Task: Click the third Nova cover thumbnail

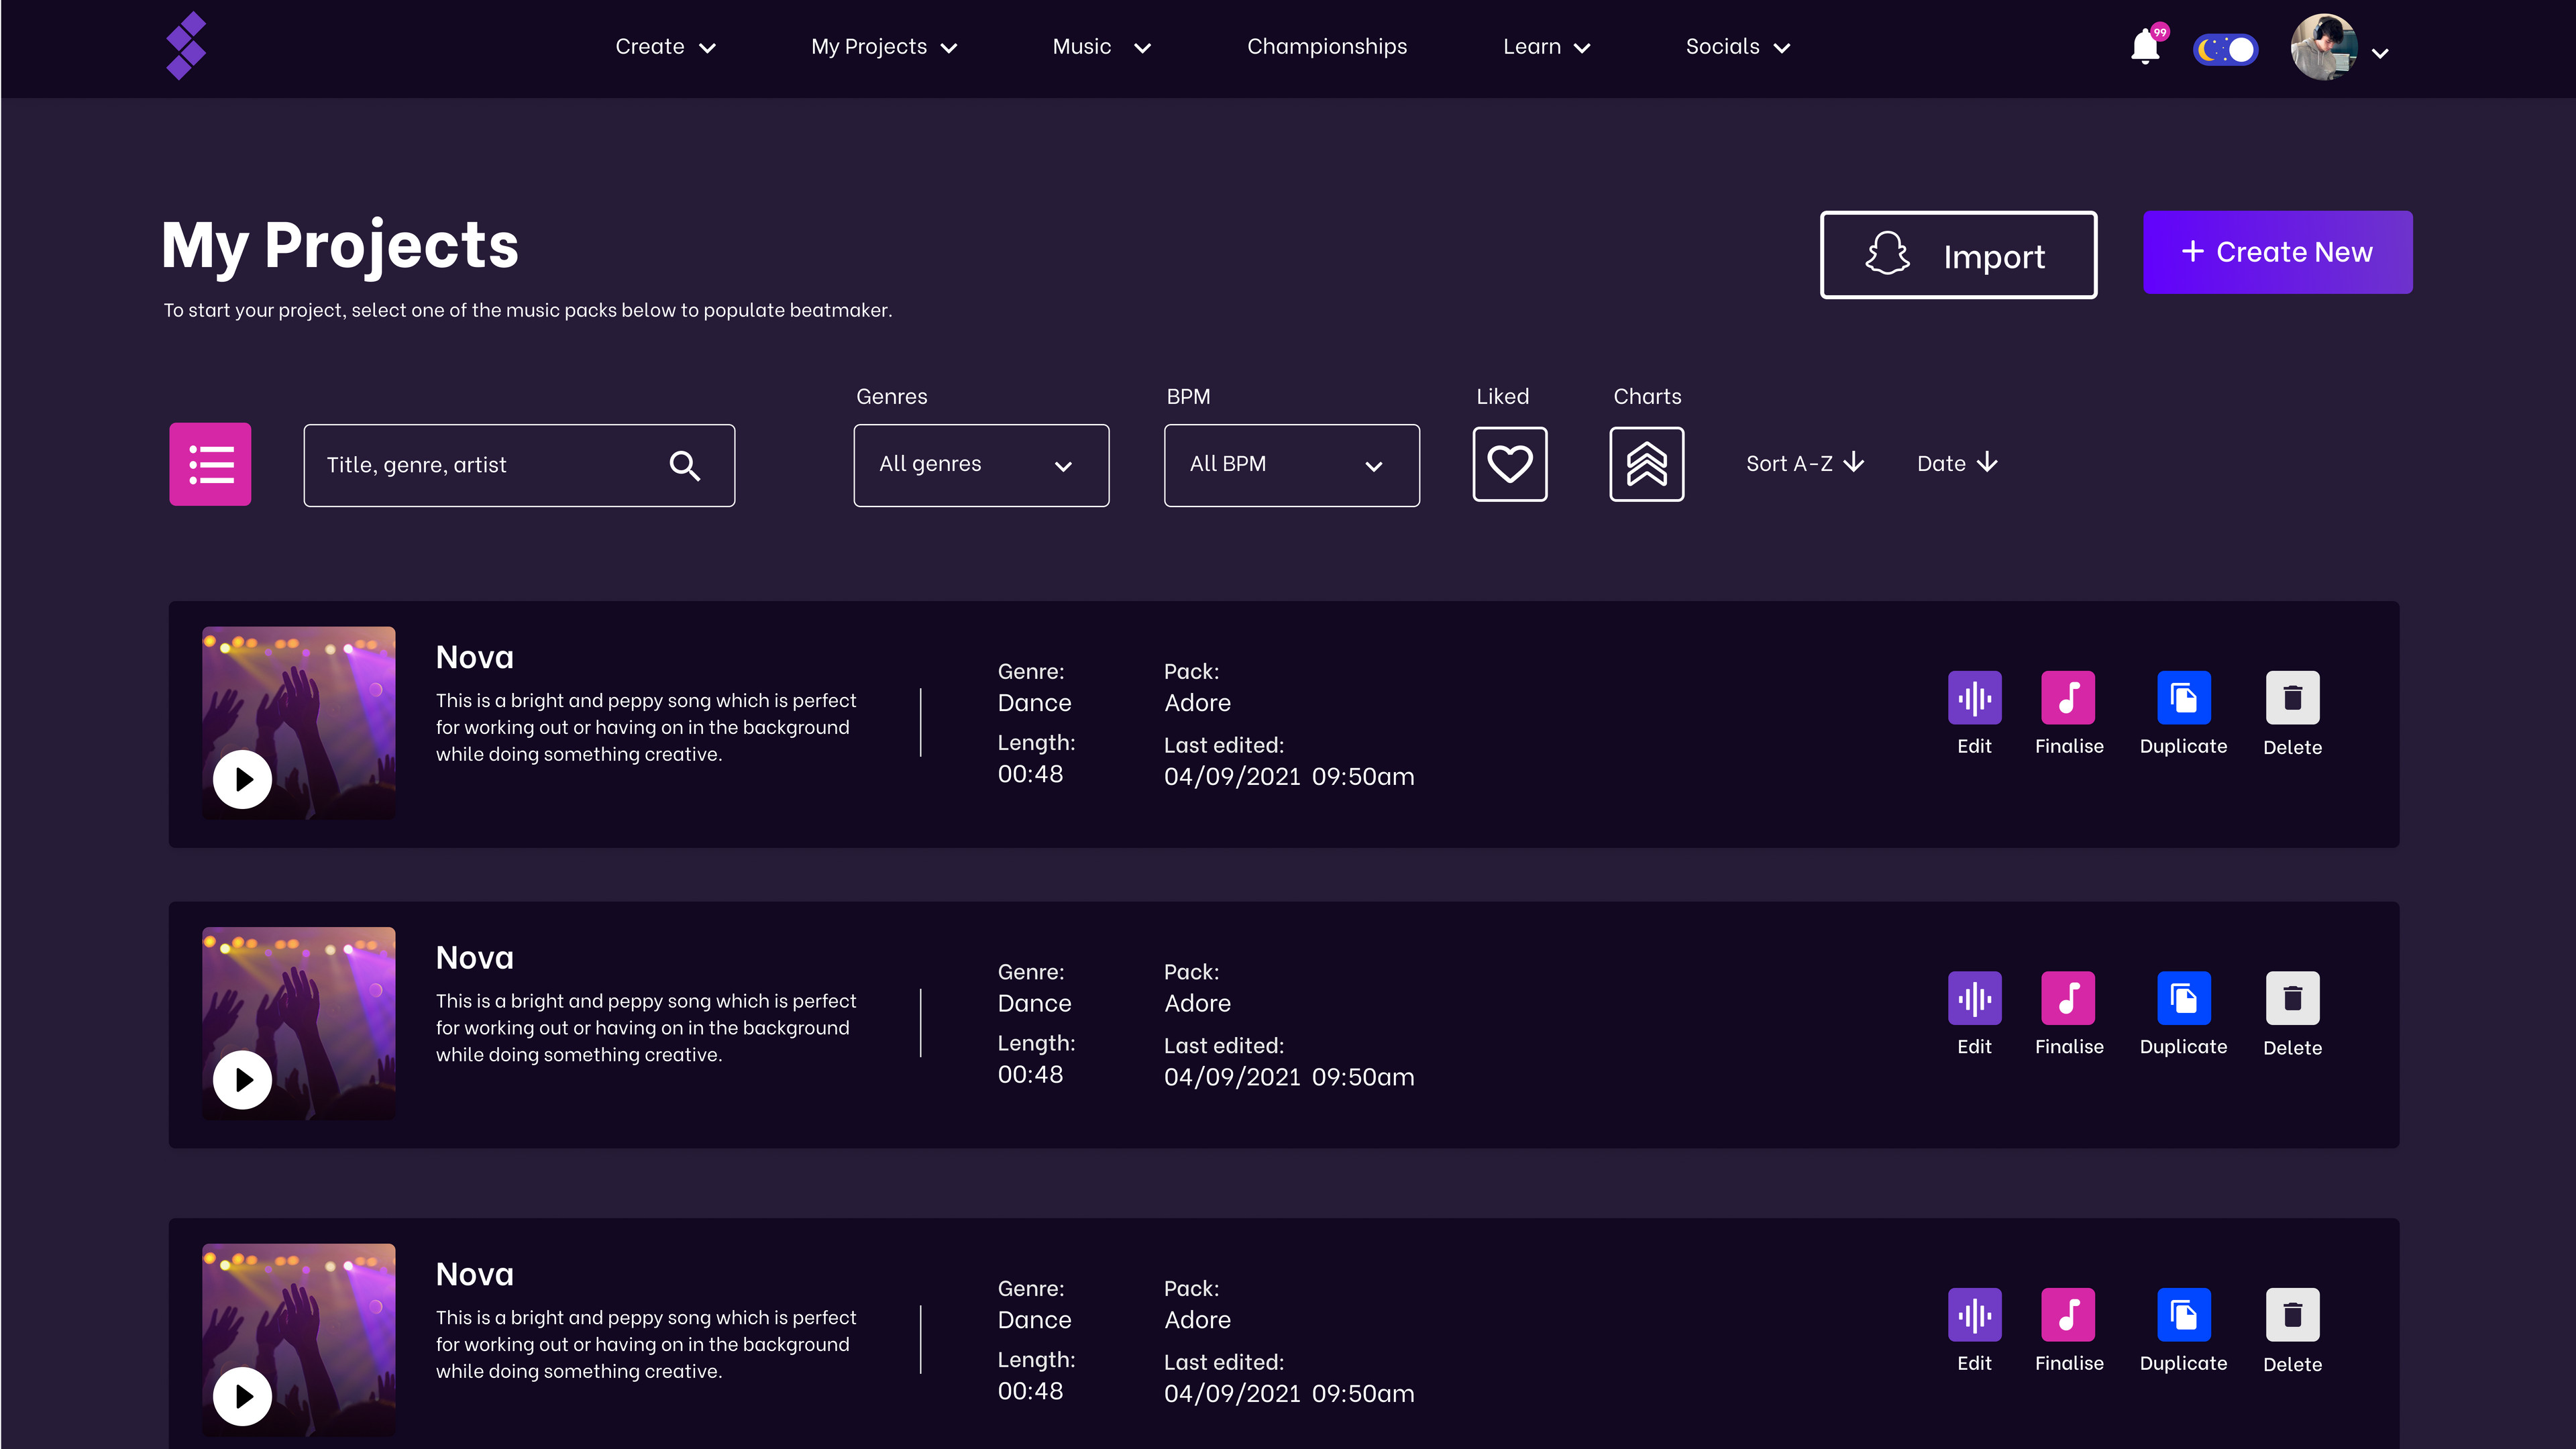Action: pos(299,1340)
